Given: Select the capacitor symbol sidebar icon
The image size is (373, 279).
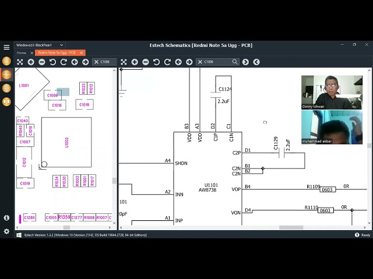Looking at the screenshot, I should pyautogui.click(x=6, y=75).
